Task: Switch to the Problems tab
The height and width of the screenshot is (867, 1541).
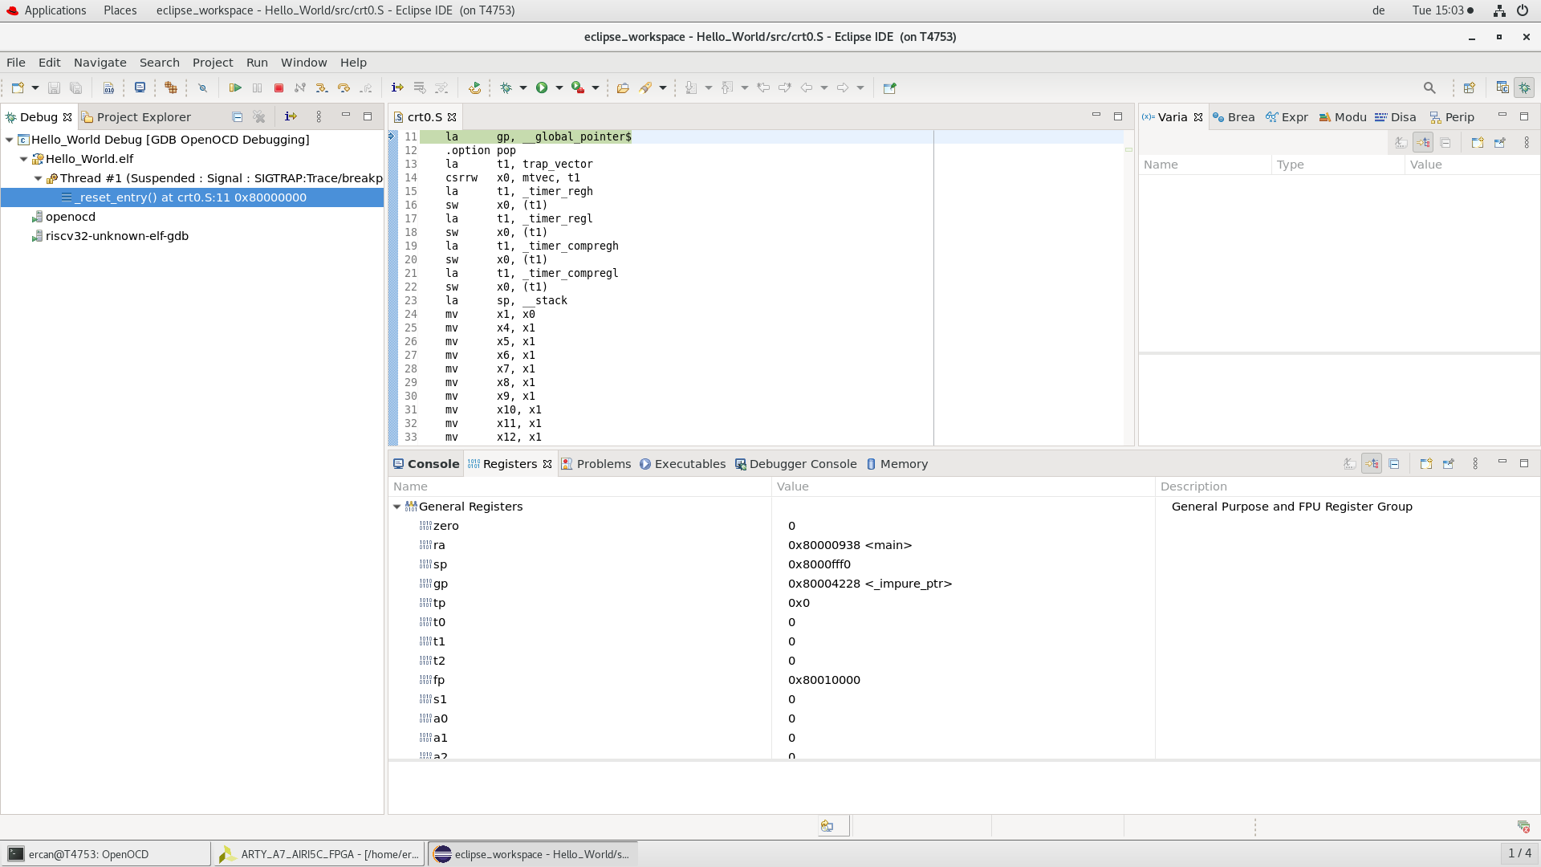Action: tap(596, 464)
